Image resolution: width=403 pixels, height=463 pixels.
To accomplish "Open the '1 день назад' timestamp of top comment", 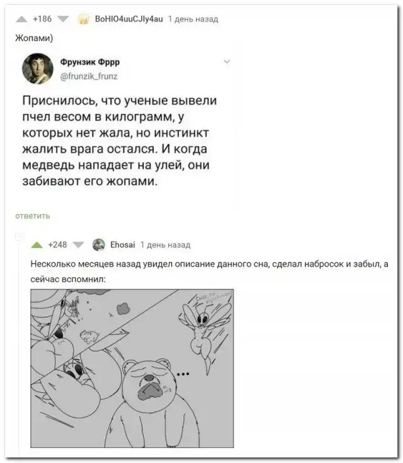I will tap(193, 20).
